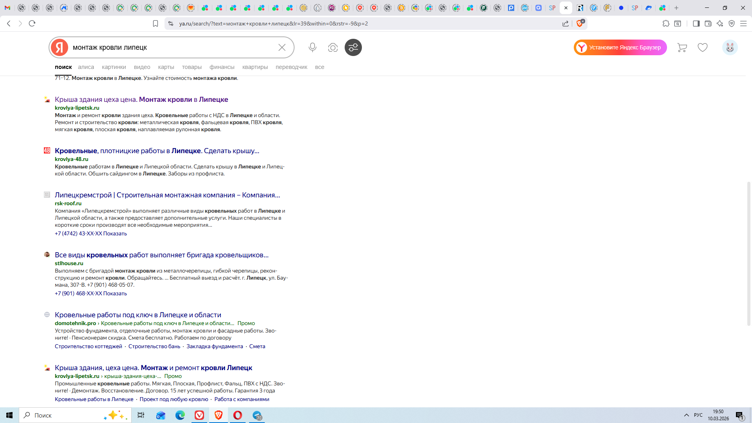
Task: Bookmark this page icon
Action: coord(155,23)
